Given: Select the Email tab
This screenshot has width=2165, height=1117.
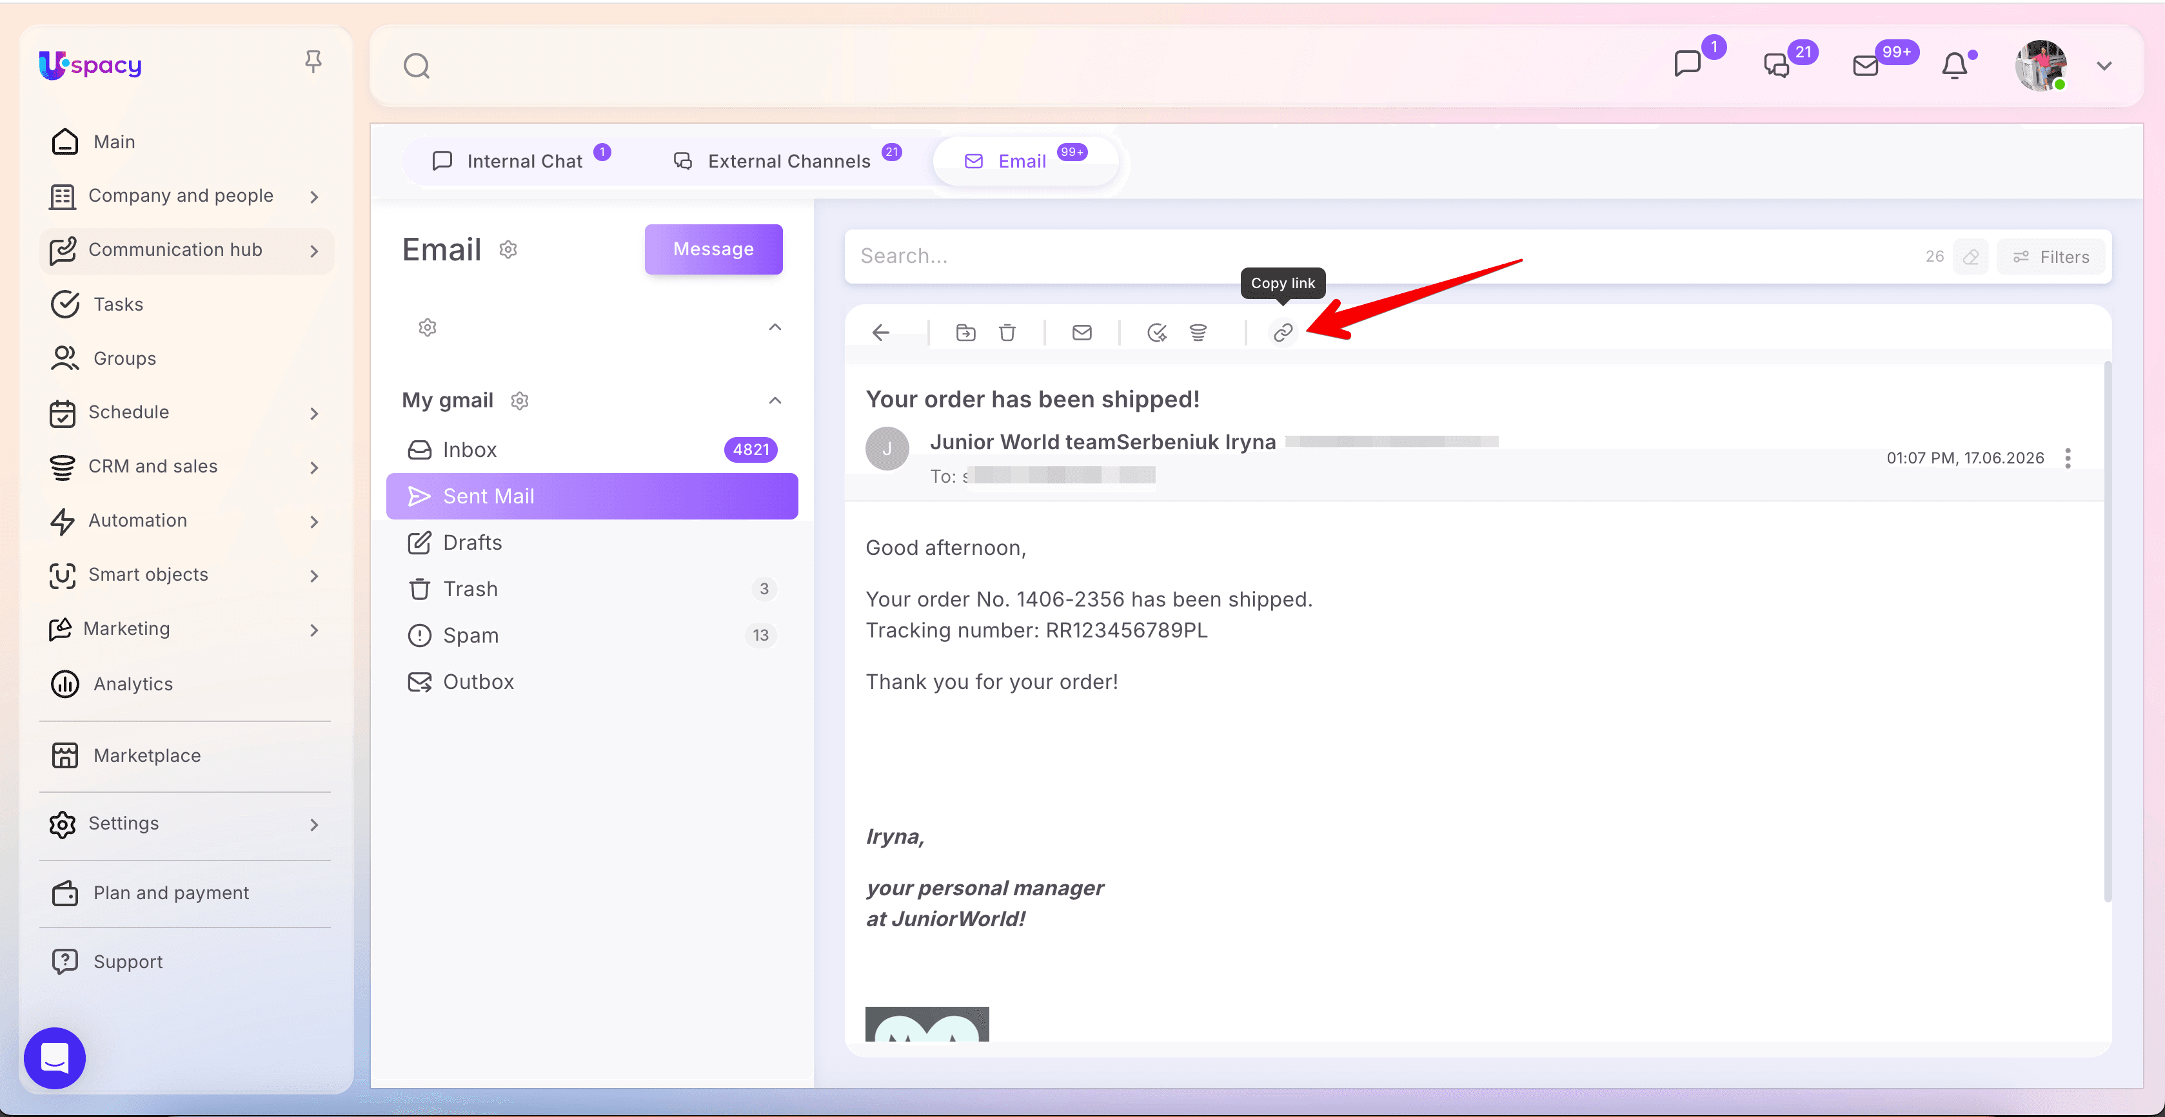Looking at the screenshot, I should pyautogui.click(x=1025, y=160).
